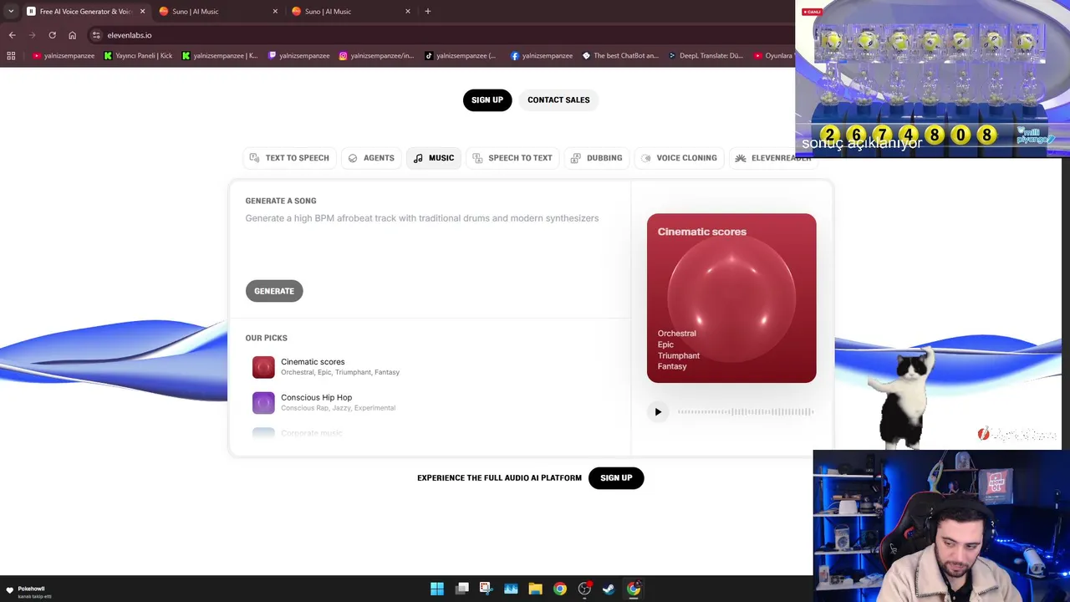Open the Twitch yalnizsempanzee bookmark
Viewport: 1070px width, 602px height.
tap(298, 56)
